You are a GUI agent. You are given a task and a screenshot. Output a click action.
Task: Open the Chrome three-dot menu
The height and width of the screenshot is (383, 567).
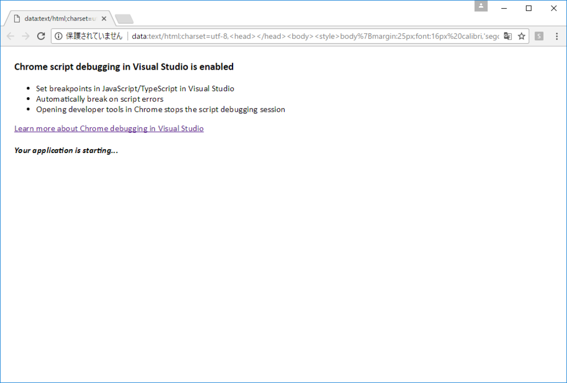[x=557, y=36]
